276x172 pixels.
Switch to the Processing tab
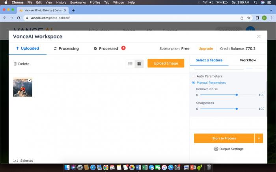pos(66,49)
